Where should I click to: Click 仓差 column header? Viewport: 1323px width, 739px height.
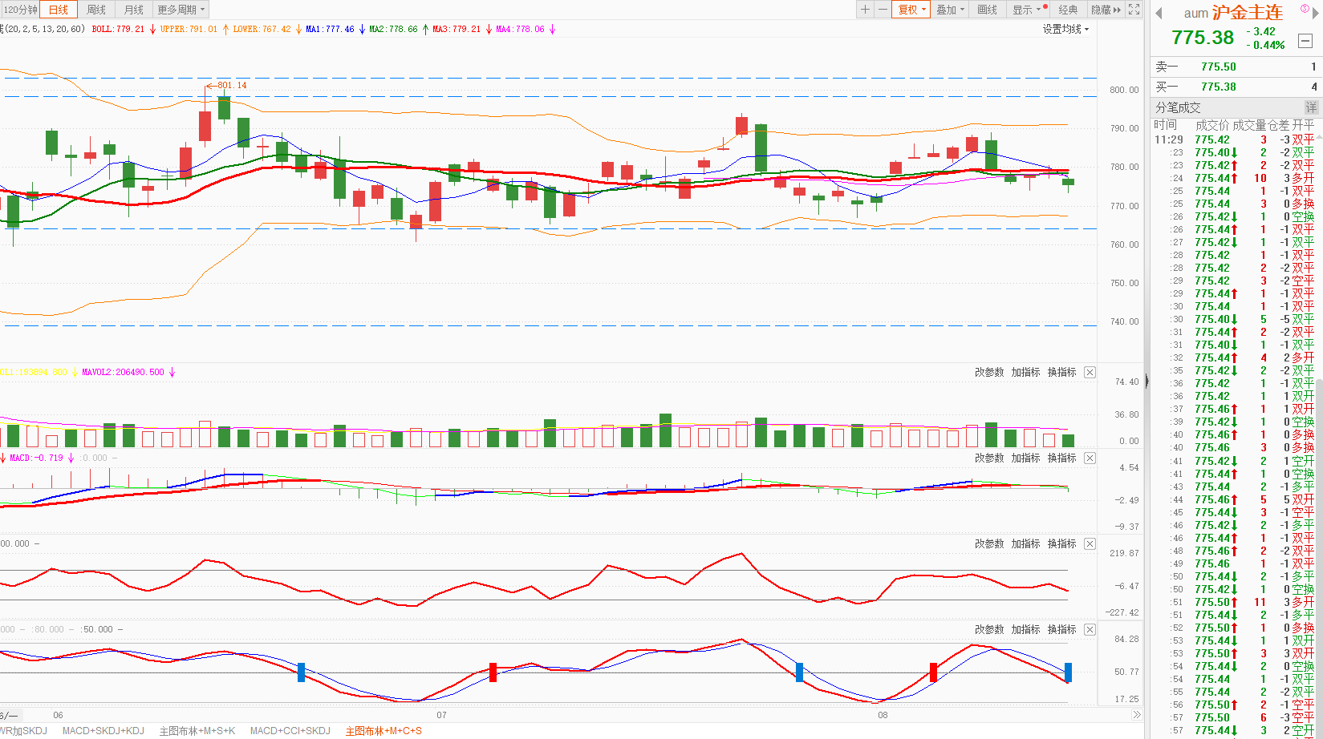click(x=1279, y=125)
